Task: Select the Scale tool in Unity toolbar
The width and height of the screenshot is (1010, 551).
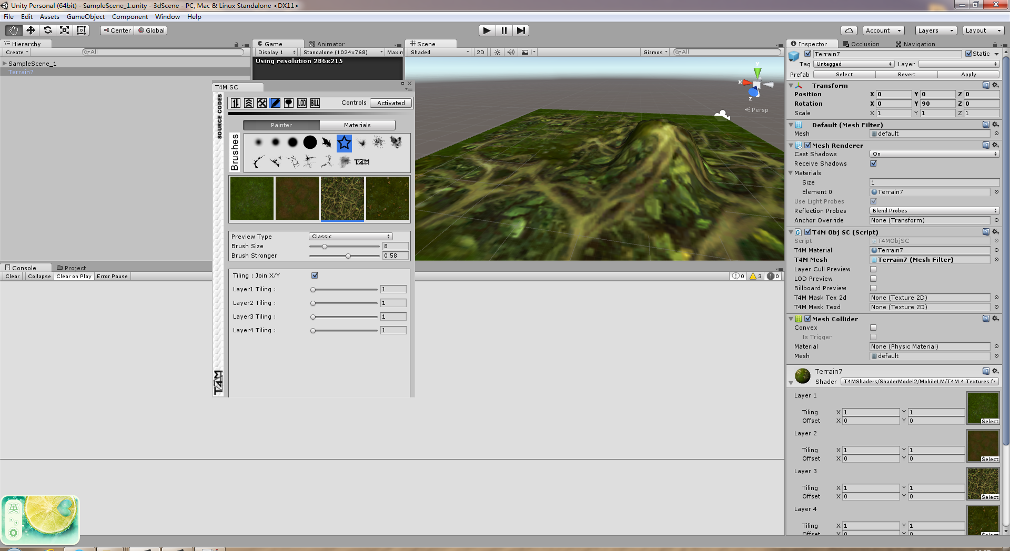Action: pyautogui.click(x=64, y=30)
